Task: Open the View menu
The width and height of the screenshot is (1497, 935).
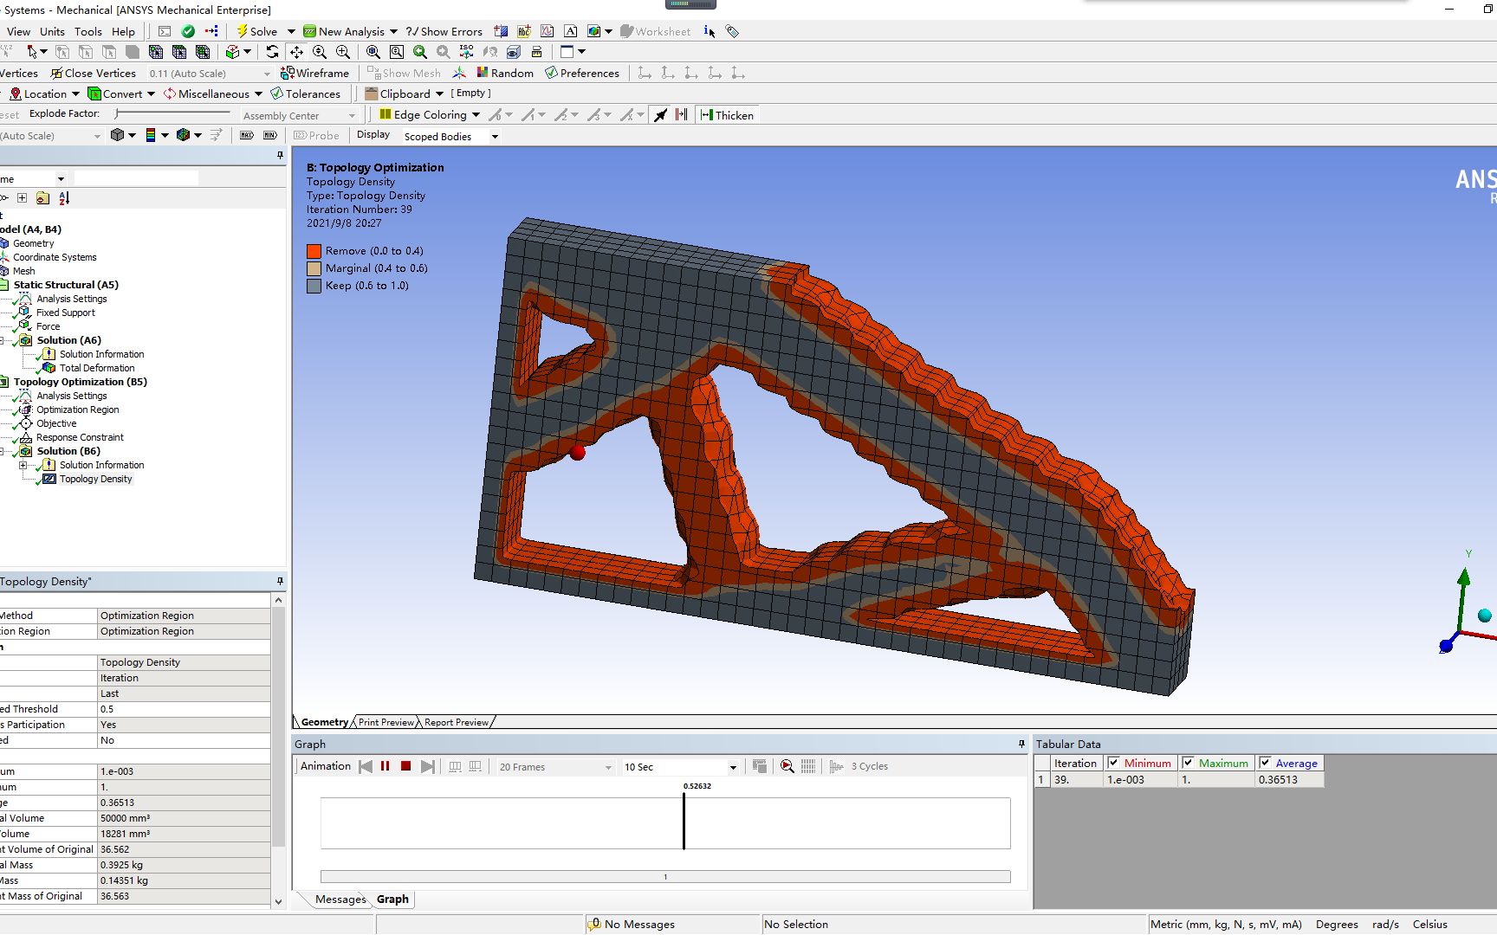Action: pos(18,31)
